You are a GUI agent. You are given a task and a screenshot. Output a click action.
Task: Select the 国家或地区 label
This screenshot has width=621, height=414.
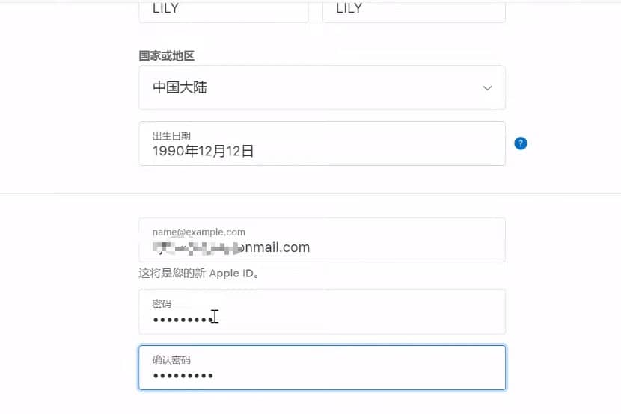(x=166, y=56)
